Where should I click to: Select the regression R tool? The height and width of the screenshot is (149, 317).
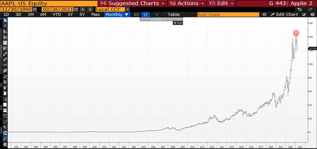(x=5, y=48)
